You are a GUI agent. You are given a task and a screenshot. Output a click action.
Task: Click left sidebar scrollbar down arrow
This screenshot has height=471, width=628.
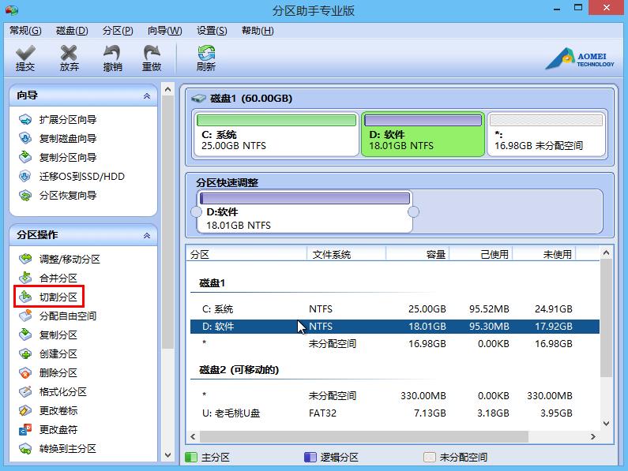pos(167,455)
